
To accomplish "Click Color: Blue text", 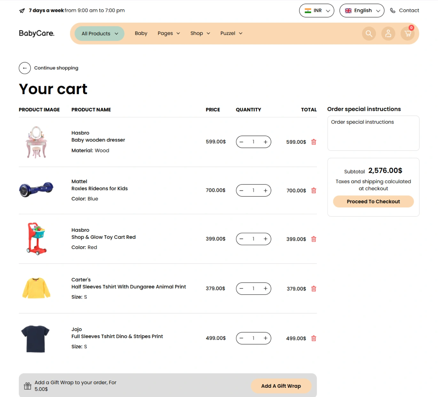I will 85,199.
